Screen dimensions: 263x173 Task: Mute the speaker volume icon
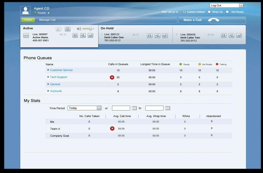coord(79,29)
